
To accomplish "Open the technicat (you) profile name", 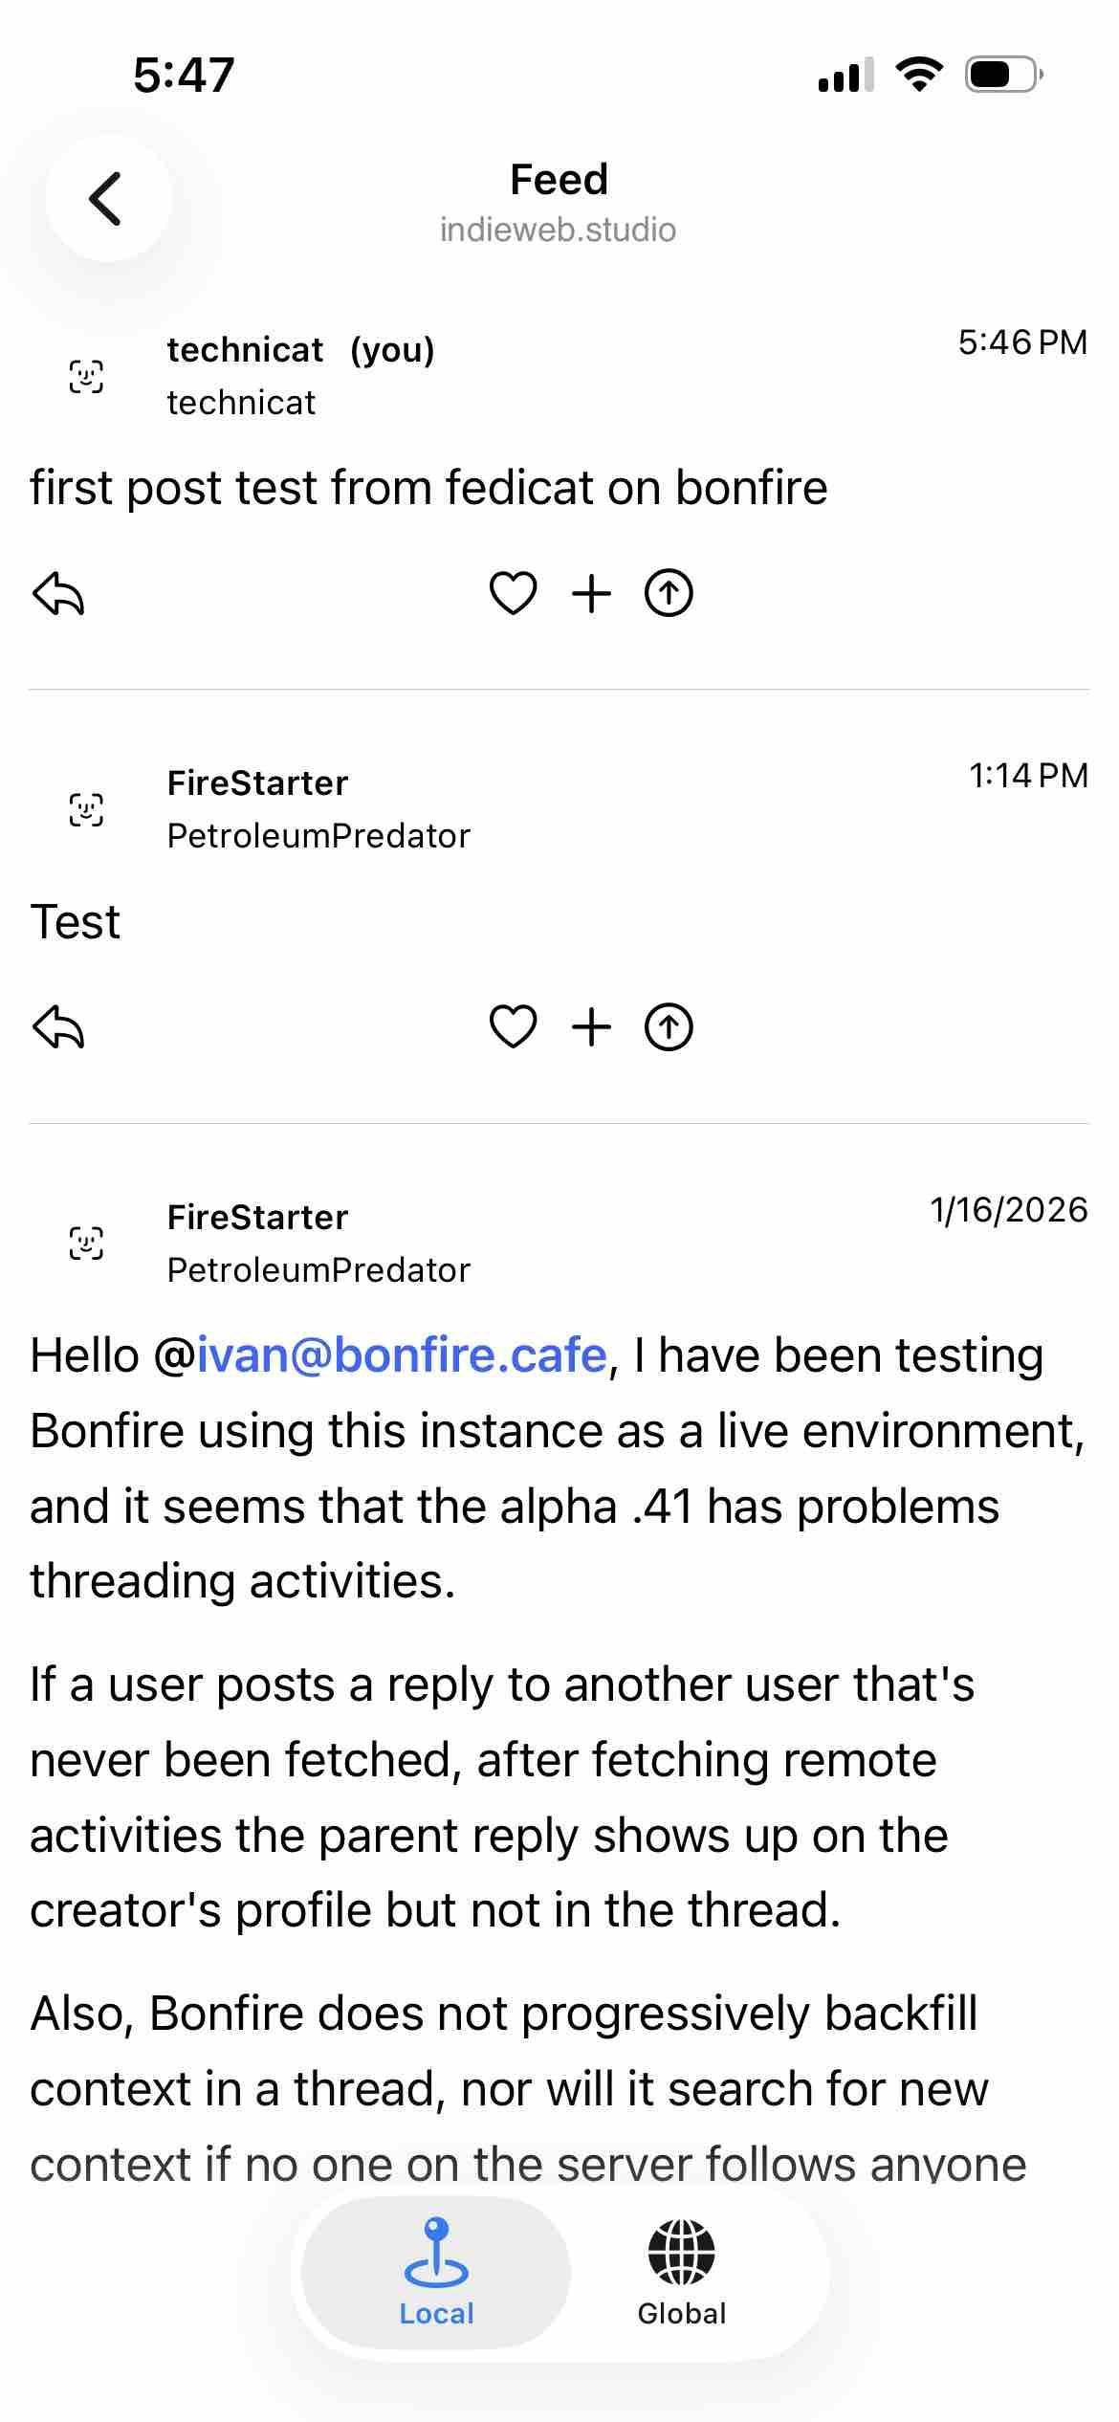I will (x=300, y=350).
